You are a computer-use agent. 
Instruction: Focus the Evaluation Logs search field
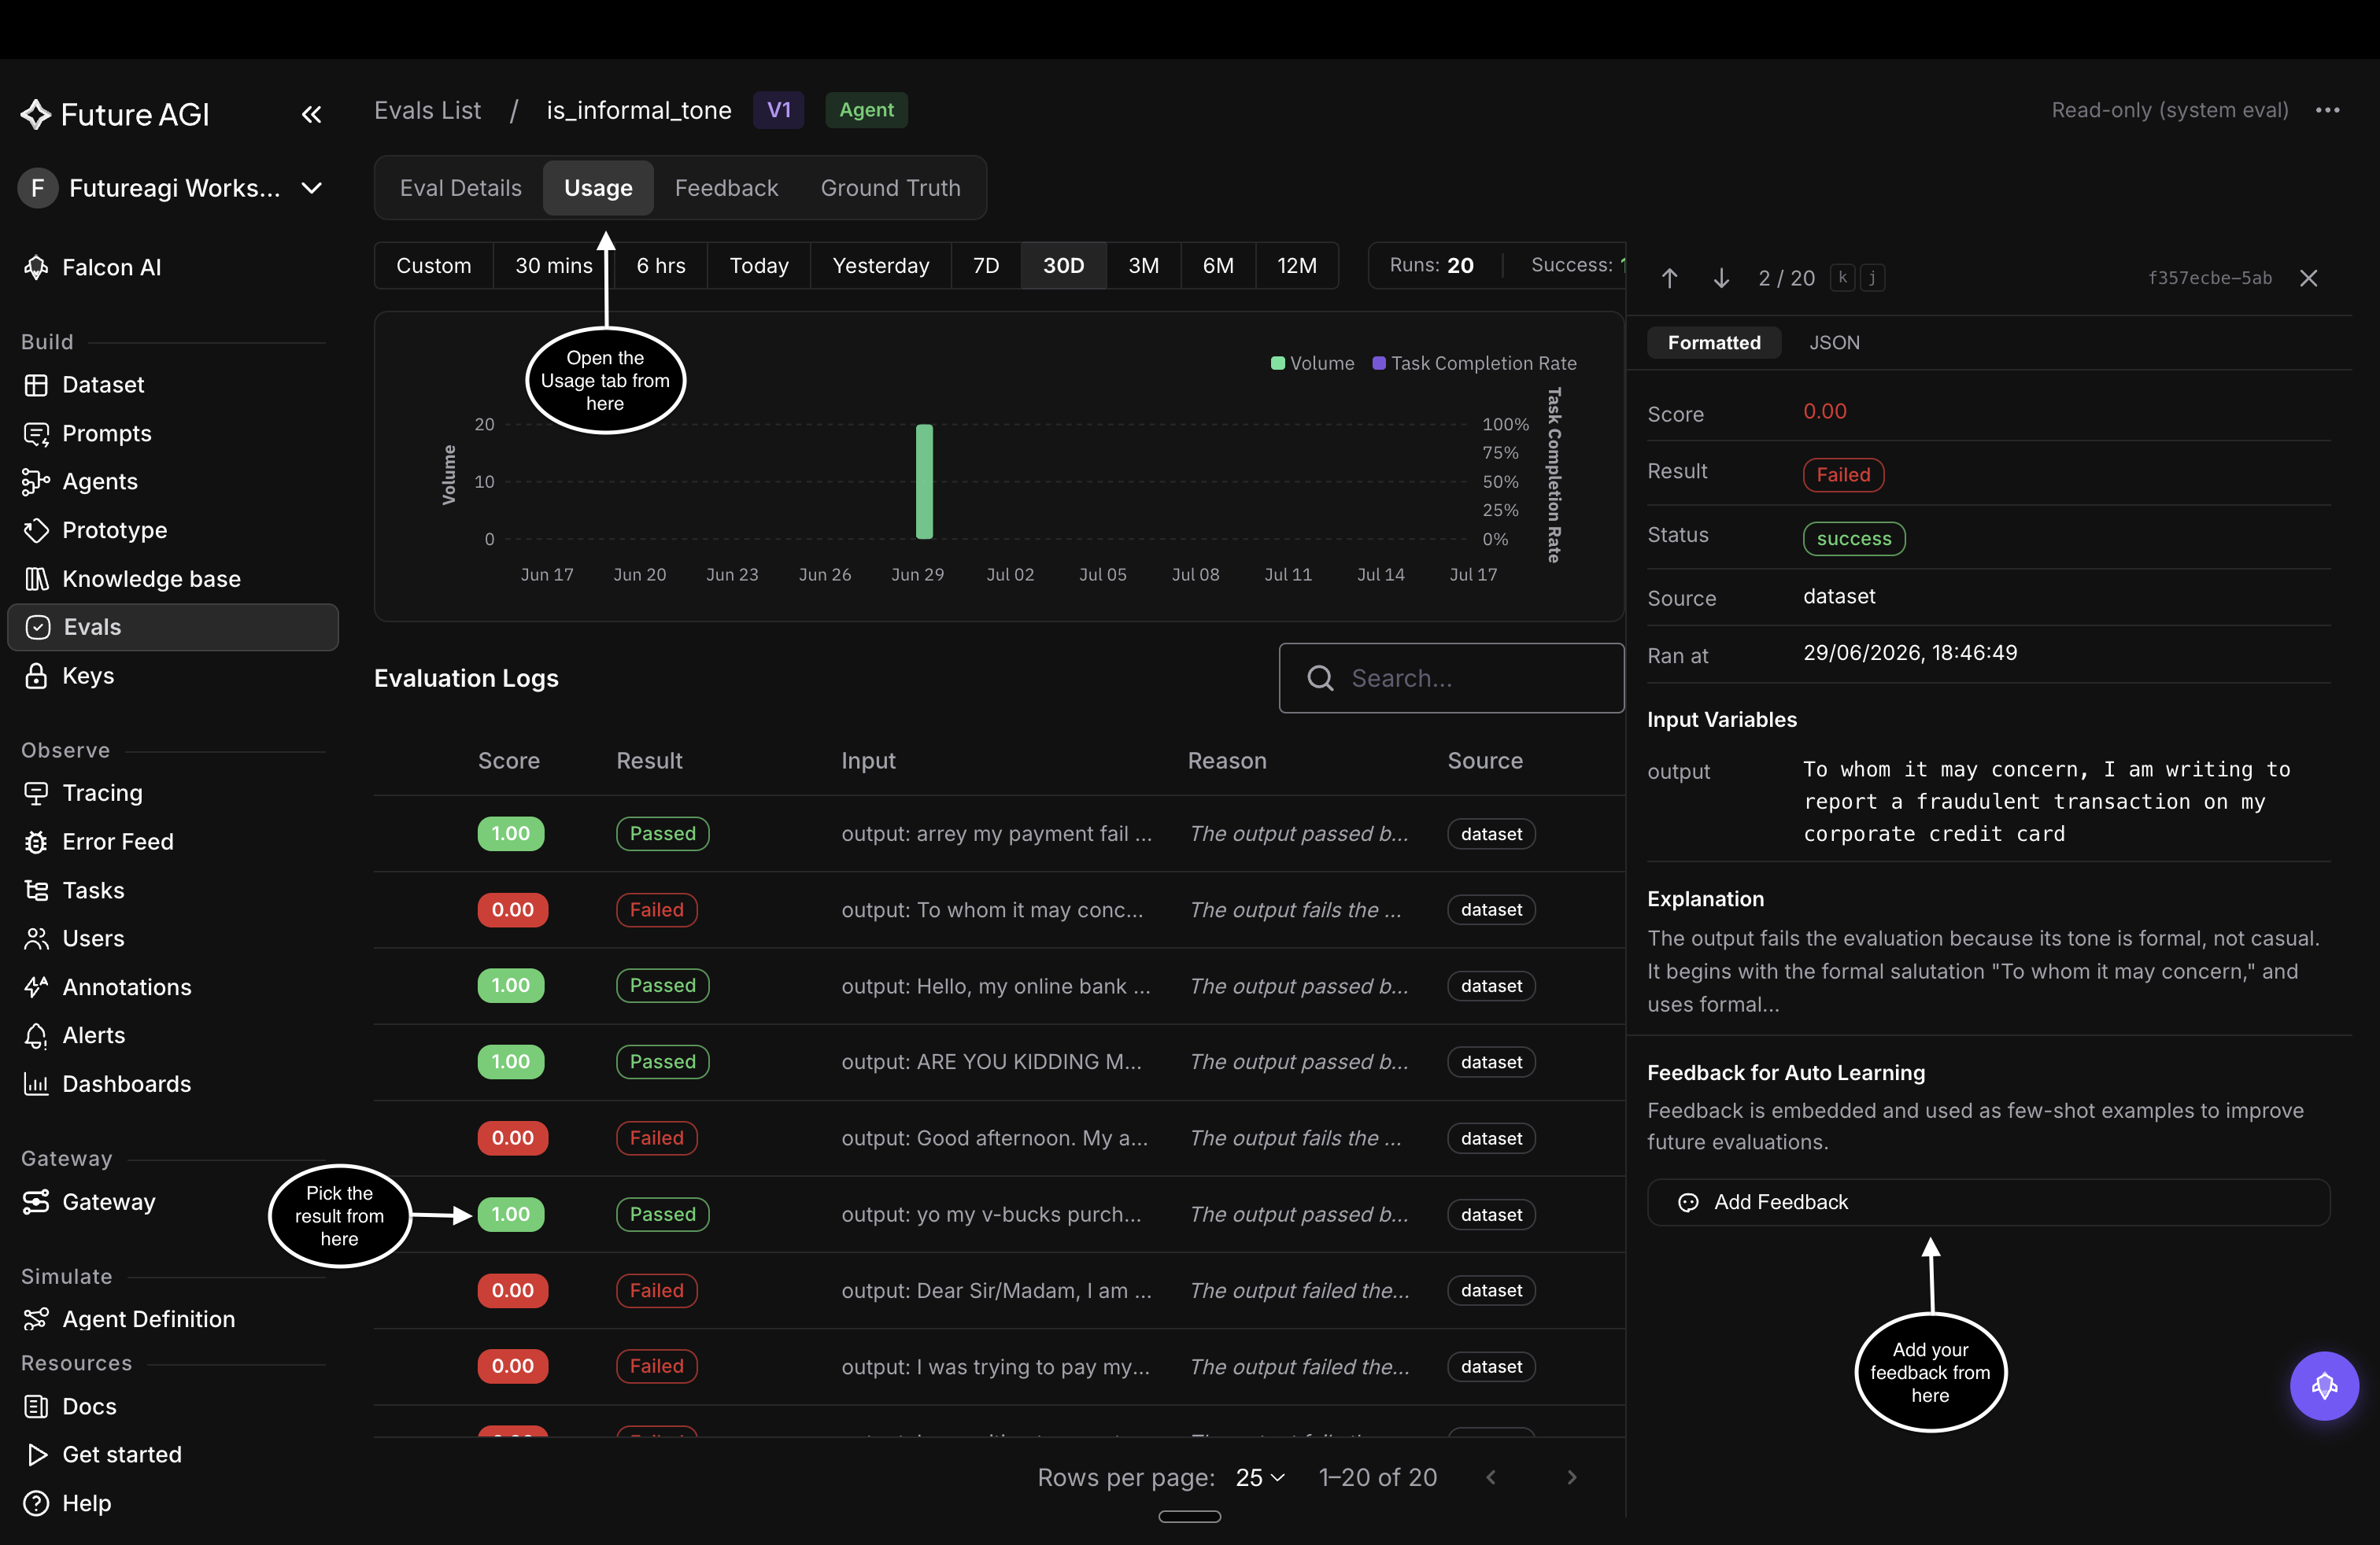pos(1451,679)
